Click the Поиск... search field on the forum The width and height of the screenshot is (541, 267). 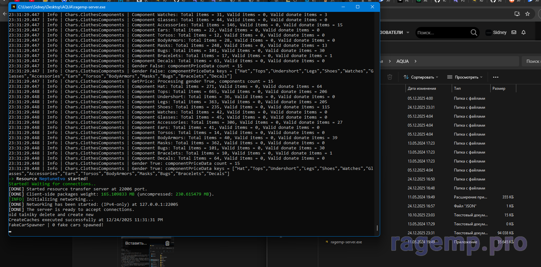click(441, 33)
